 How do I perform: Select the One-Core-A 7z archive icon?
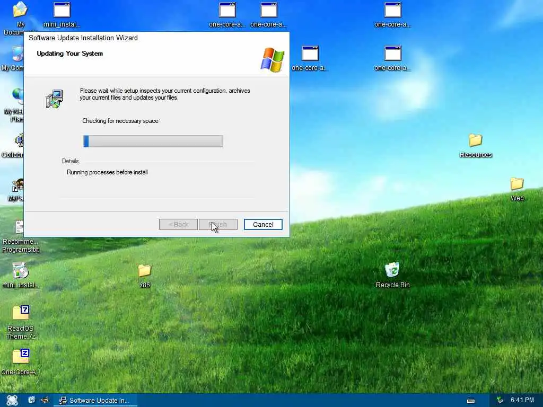coord(20,361)
